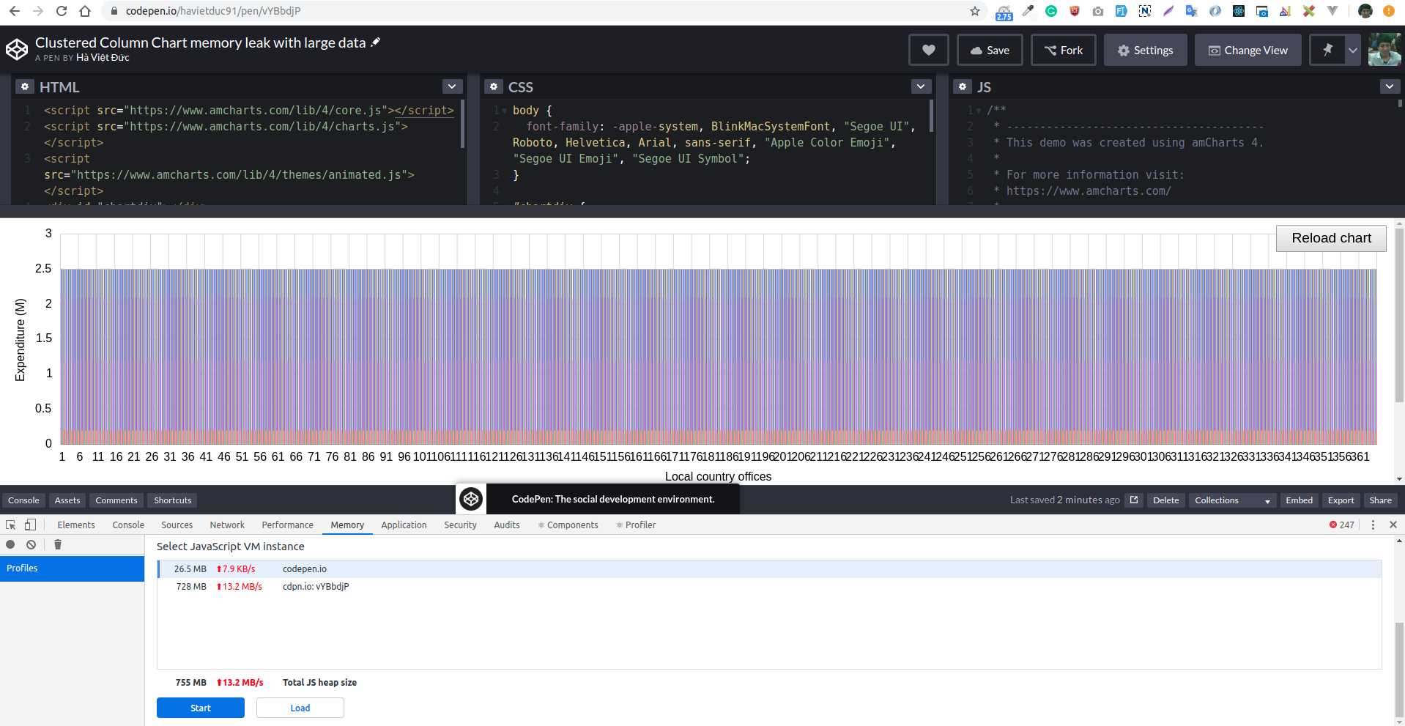
Task: Collect garbage with the trash icon
Action: click(58, 544)
